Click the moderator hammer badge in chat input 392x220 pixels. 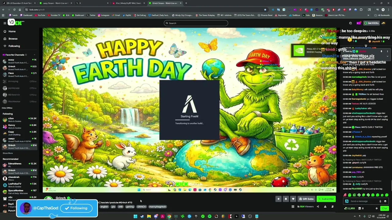pos(347,201)
